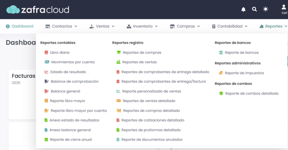Click the Reporte de documentos anulados icon
Viewport: 288px width, 150px height.
(x=118, y=140)
